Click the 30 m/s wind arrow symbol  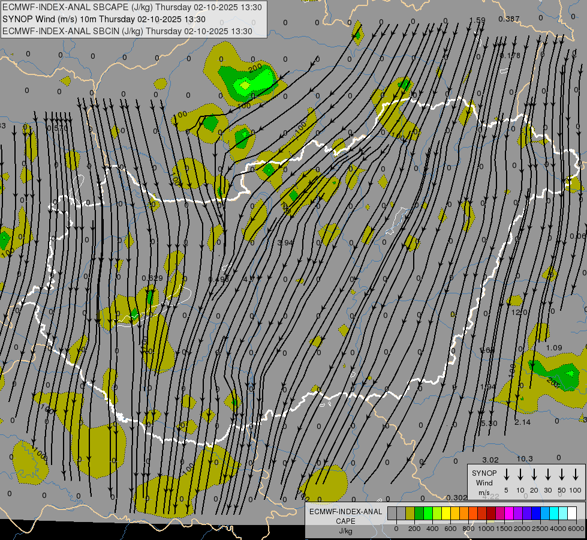coord(547,475)
